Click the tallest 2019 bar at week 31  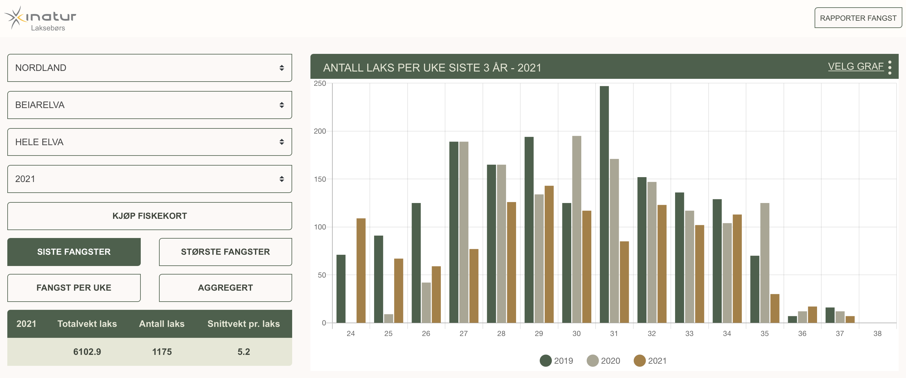click(x=604, y=204)
